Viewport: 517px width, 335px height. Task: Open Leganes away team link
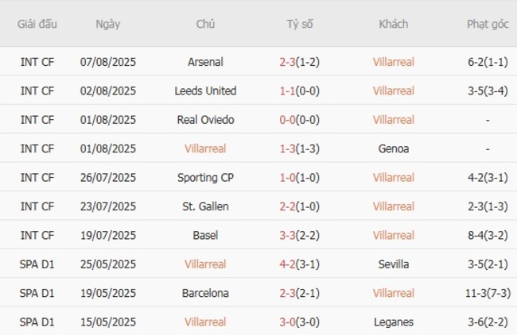[393, 322]
